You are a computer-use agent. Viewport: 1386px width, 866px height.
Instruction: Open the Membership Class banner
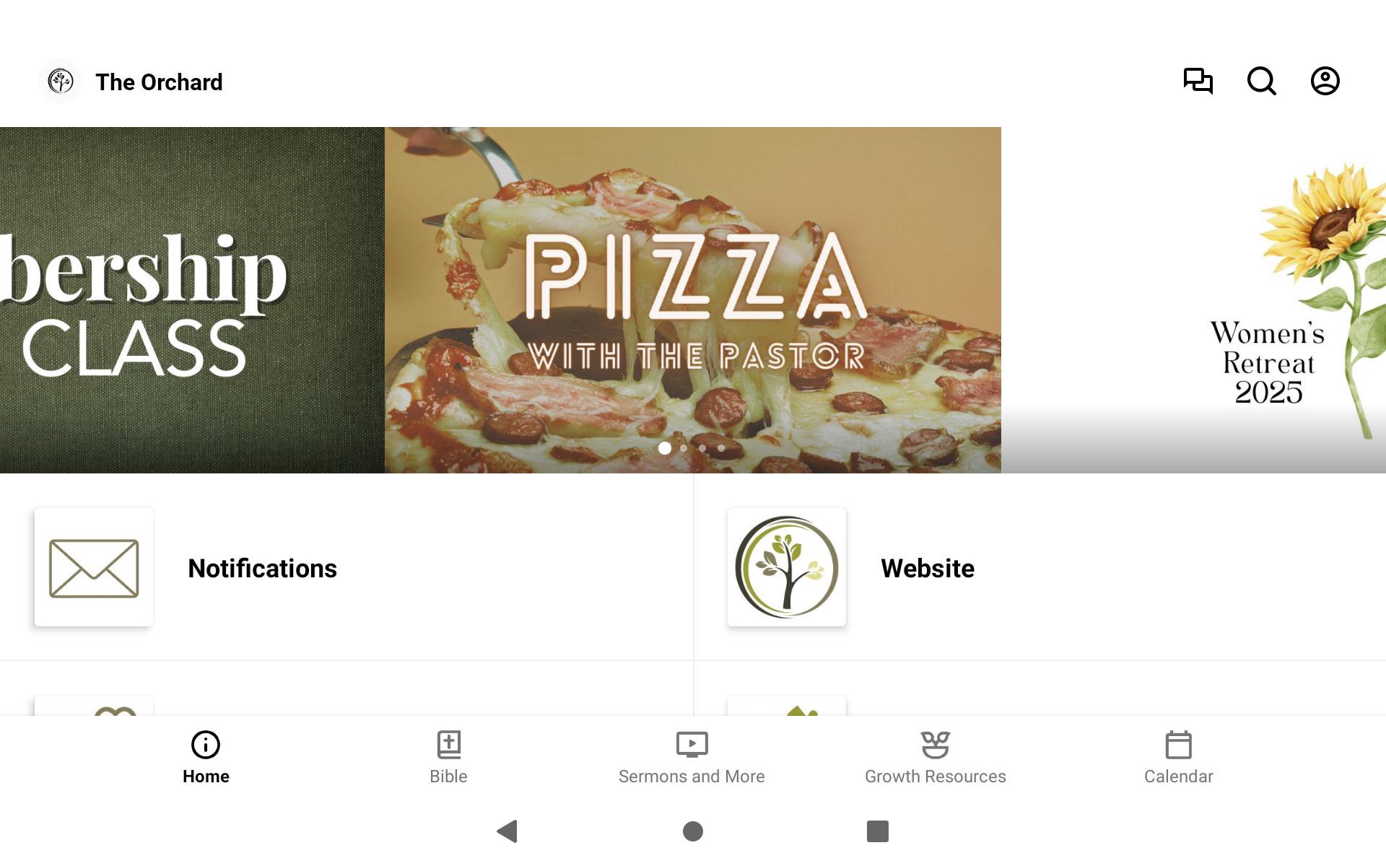pyautogui.click(x=192, y=300)
